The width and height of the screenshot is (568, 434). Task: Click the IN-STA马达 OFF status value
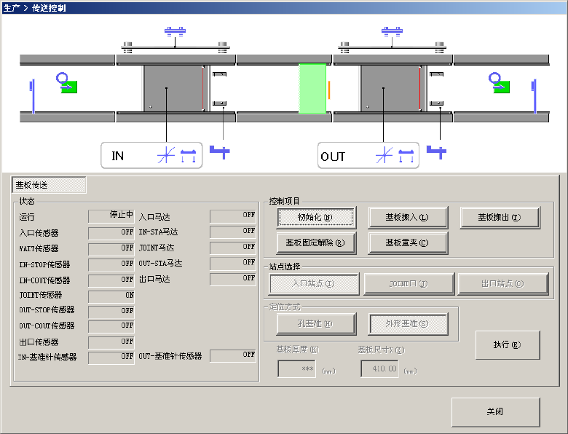point(233,232)
